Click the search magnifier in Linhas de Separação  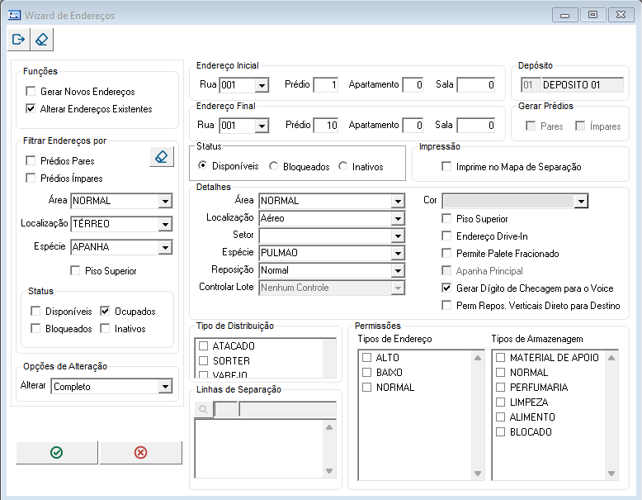pos(203,409)
